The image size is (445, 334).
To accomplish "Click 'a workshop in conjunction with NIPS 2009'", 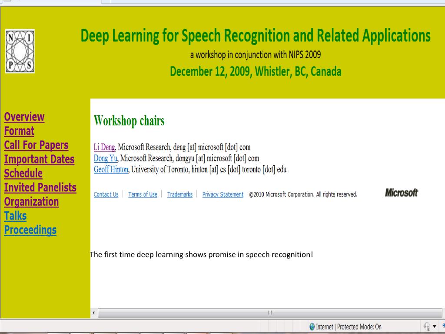I will pyautogui.click(x=256, y=54).
